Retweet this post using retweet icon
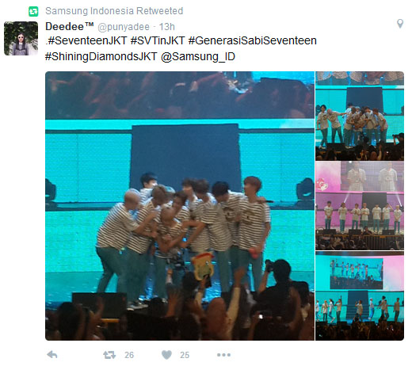 click(x=109, y=355)
